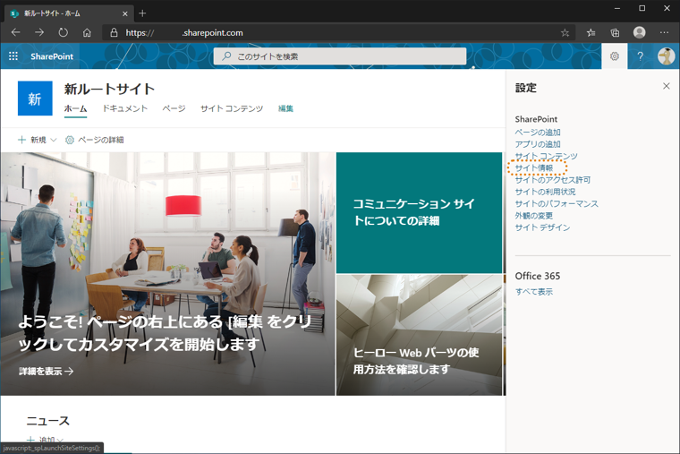Expand the 新規 dropdown menu
Image resolution: width=680 pixels, height=454 pixels.
tap(38, 140)
